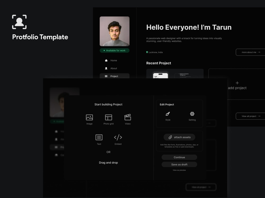The width and height of the screenshot is (265, 198).
Task: Open the View as preview link
Action: 179,170
